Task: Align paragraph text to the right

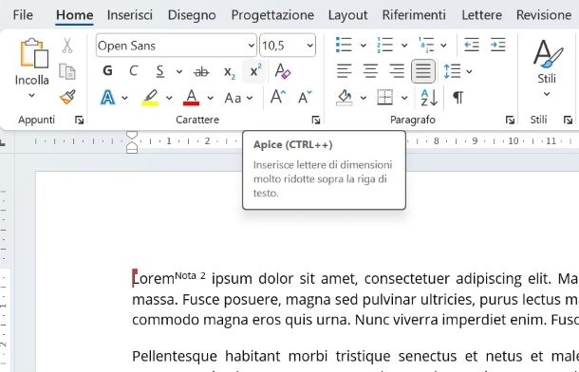Action: pyautogui.click(x=397, y=71)
